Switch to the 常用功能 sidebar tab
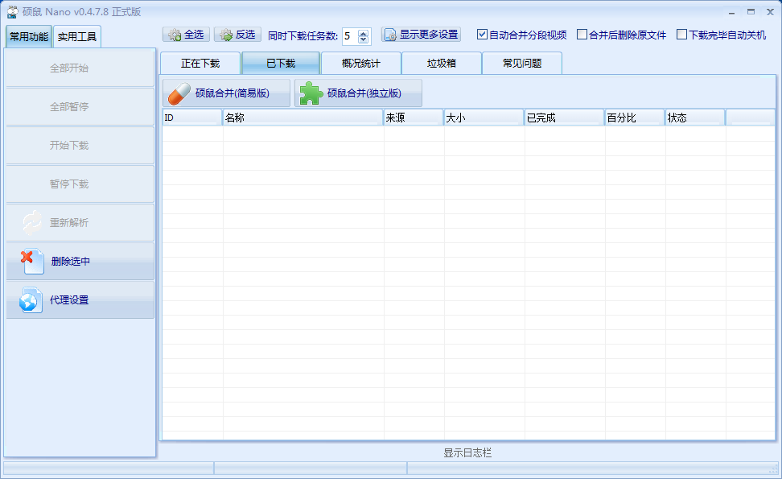This screenshot has height=479, width=782. [x=29, y=37]
